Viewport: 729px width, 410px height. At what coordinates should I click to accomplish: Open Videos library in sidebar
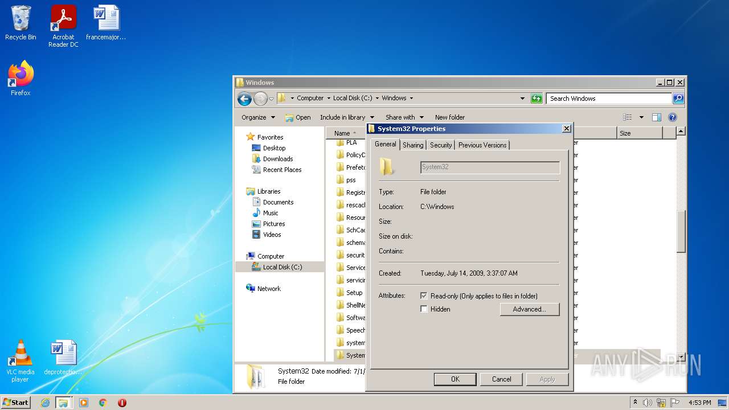tap(272, 235)
